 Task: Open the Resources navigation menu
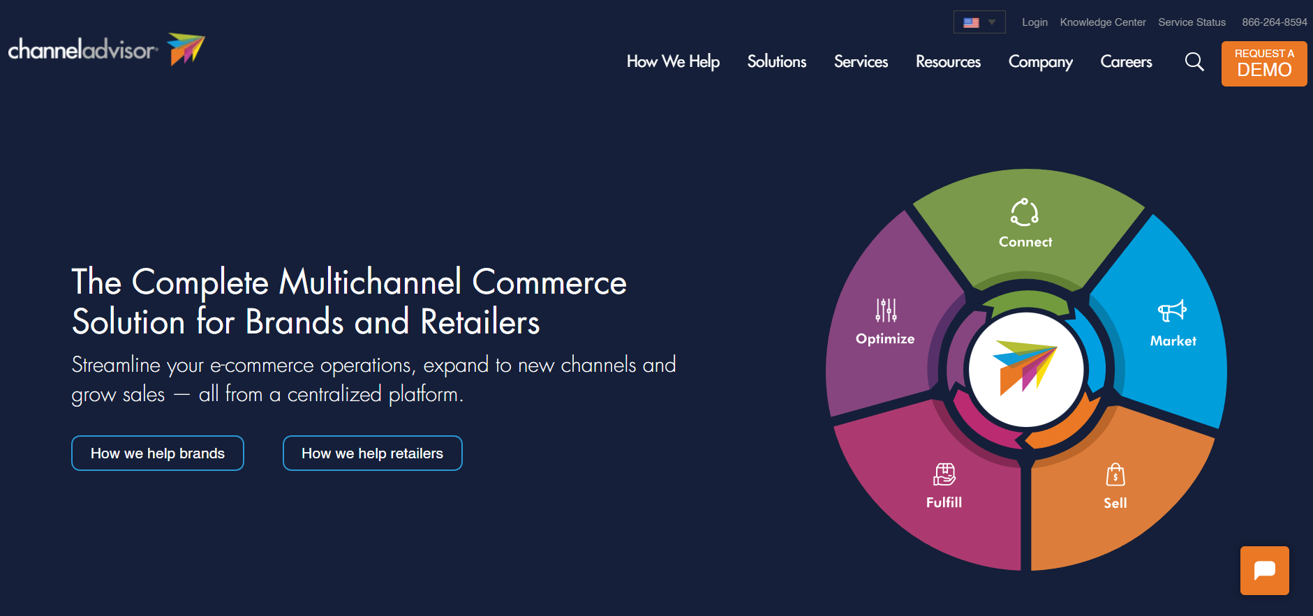pos(948,61)
